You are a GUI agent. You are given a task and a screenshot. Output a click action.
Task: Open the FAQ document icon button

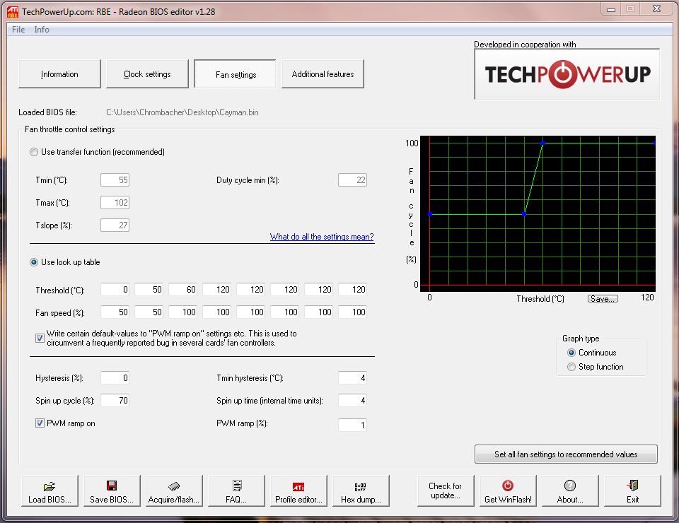point(236,490)
